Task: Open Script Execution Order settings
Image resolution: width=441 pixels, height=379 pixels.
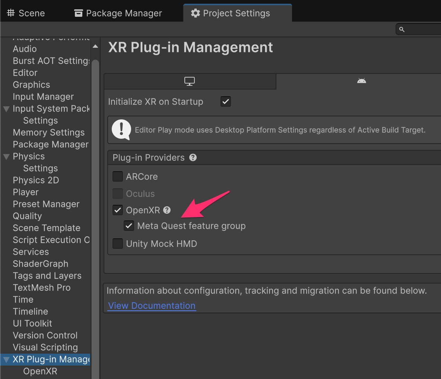Action: 51,240
